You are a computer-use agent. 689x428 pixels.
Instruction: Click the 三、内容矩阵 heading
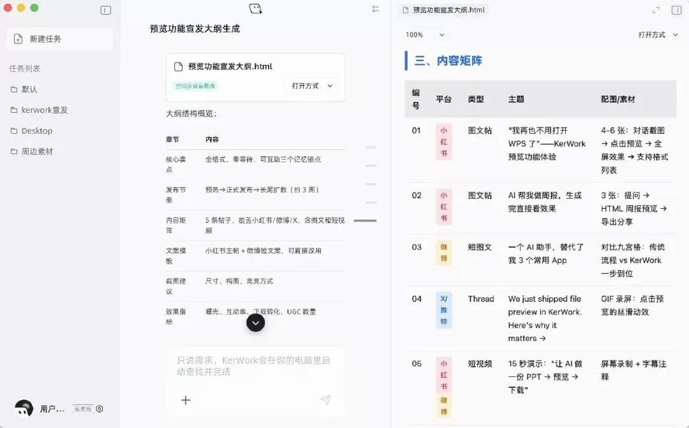448,61
